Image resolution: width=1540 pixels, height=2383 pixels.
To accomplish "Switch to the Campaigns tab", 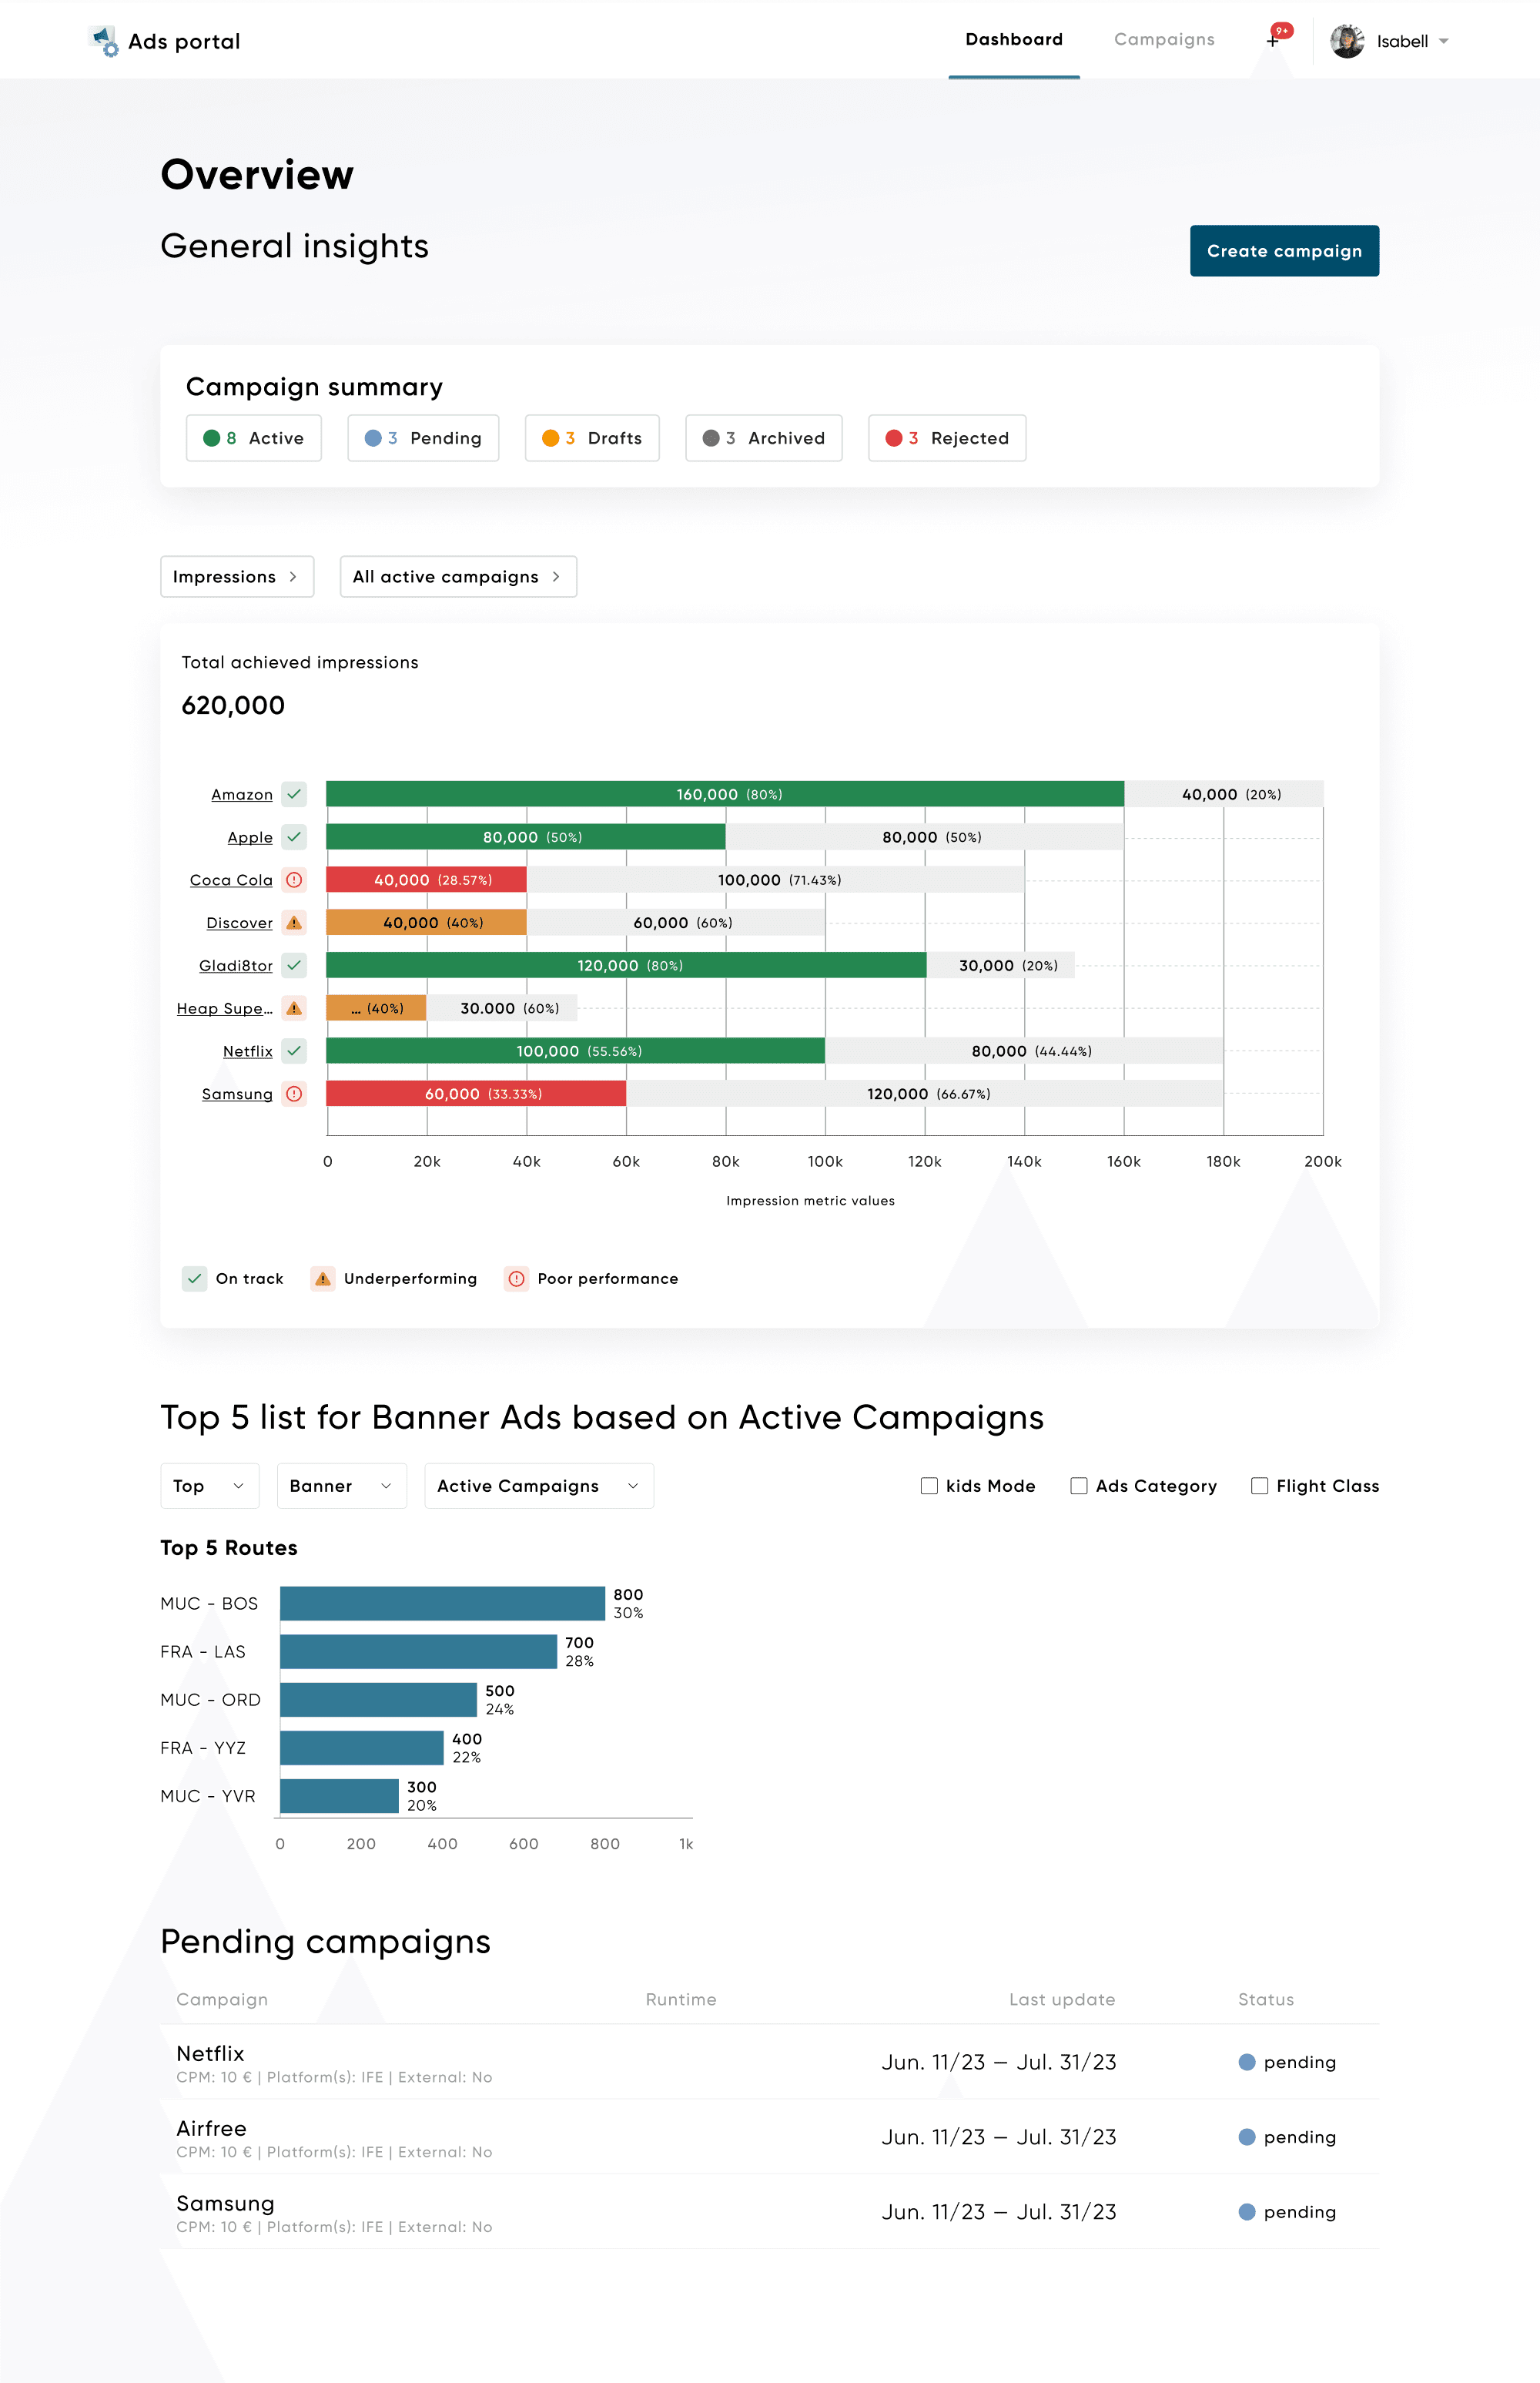I will point(1164,40).
